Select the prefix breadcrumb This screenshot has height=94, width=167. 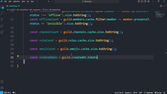point(13,10)
